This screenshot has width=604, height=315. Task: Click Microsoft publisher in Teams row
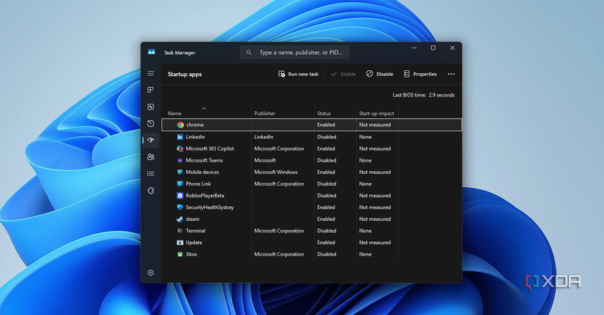click(x=264, y=160)
